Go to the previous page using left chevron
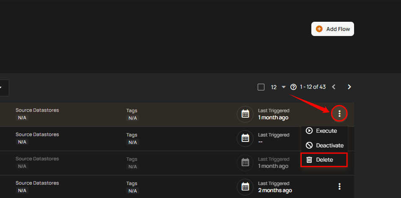 pyautogui.click(x=334, y=87)
